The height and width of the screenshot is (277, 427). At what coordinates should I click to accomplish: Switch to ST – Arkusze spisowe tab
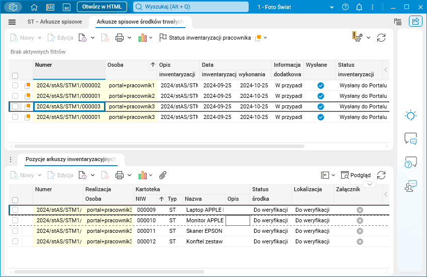pos(55,22)
